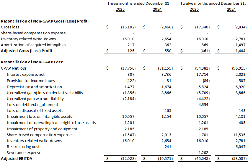The width and height of the screenshot is (248, 164).
Task: Click the Twelve months ended December 31 header
Action: [x=213, y=4]
